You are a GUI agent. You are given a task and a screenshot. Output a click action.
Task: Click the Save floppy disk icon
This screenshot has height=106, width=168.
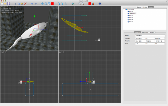9,4
